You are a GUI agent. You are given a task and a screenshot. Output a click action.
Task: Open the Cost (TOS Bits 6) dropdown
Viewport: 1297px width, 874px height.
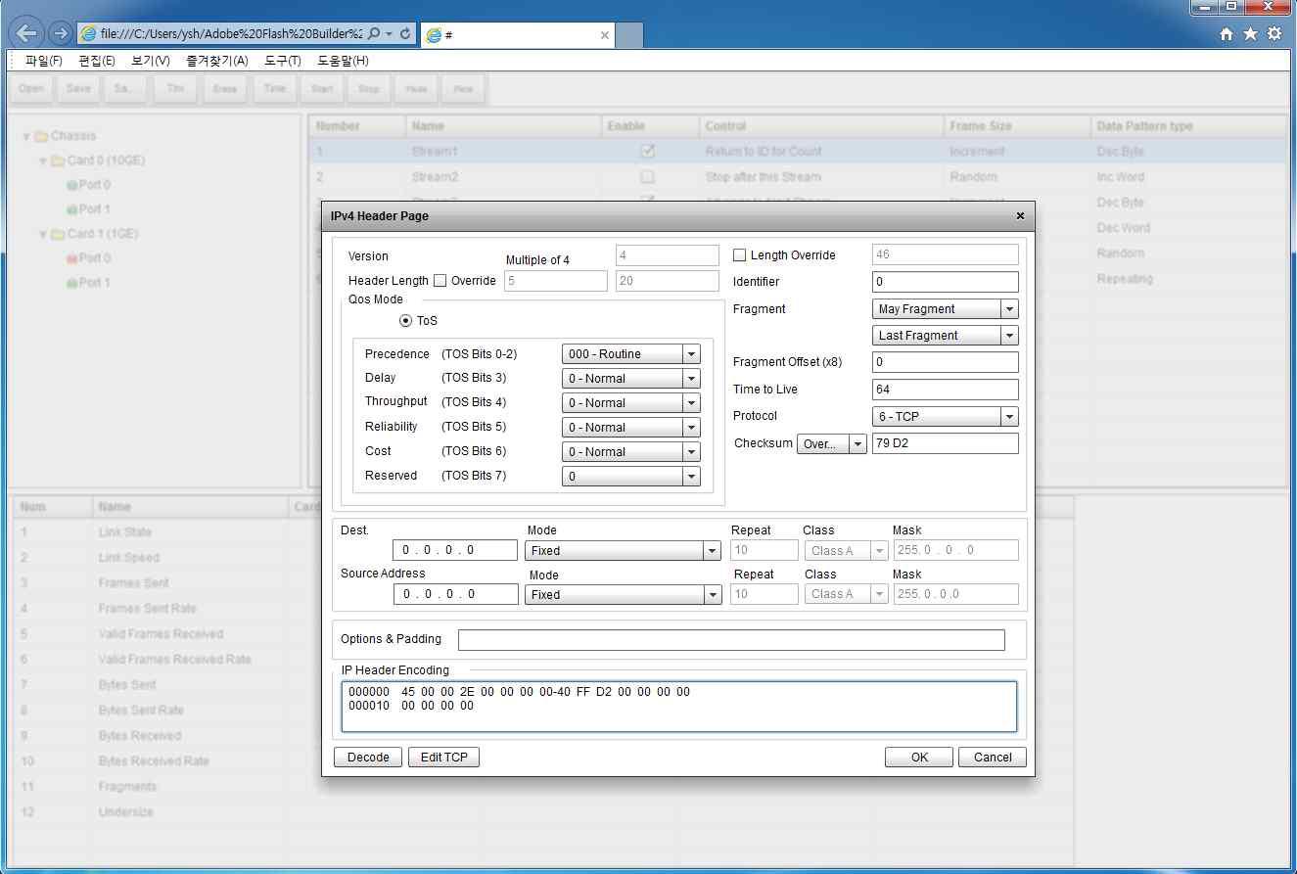click(631, 452)
